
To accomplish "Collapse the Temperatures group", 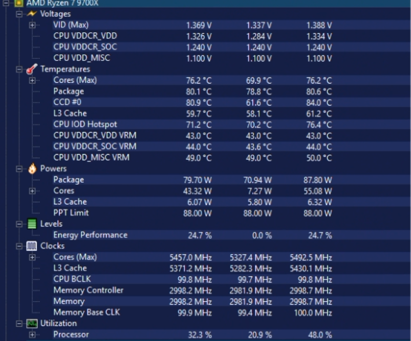I will pos(19,69).
